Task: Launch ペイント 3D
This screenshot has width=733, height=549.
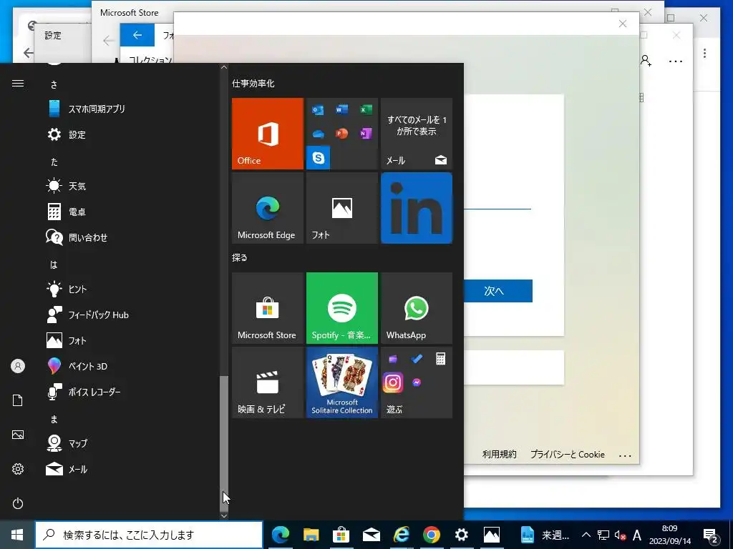Action: point(131,366)
